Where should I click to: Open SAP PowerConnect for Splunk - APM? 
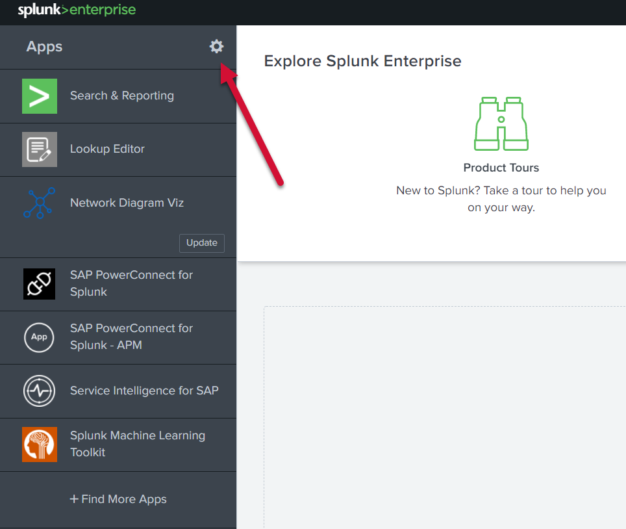pyautogui.click(x=39, y=337)
